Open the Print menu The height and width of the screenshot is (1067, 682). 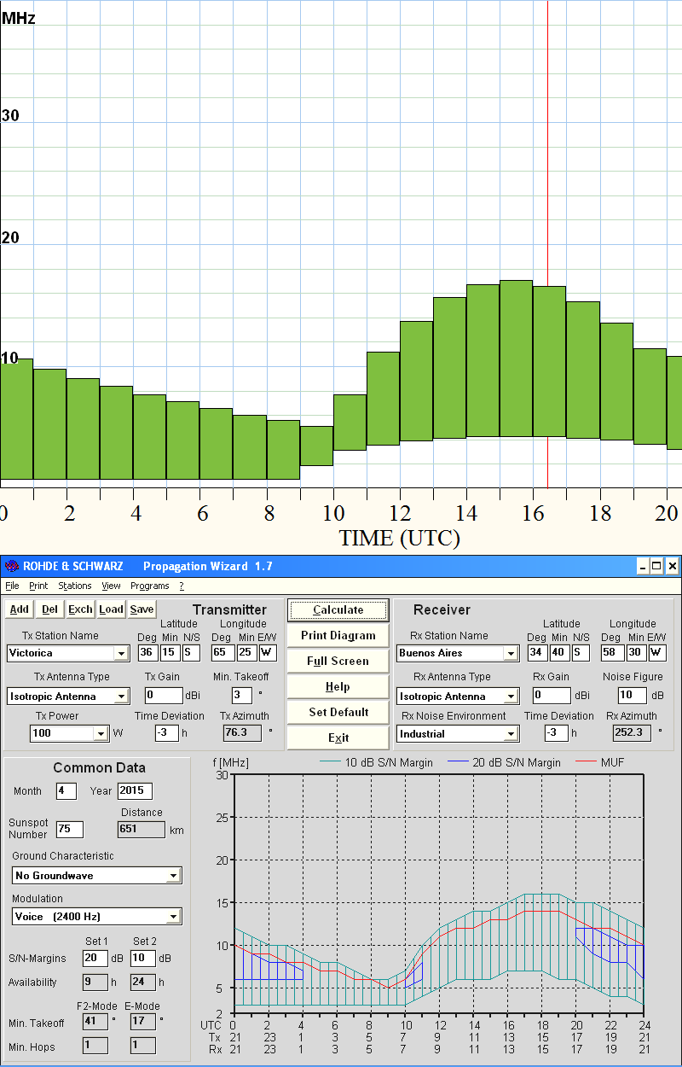pyautogui.click(x=38, y=586)
